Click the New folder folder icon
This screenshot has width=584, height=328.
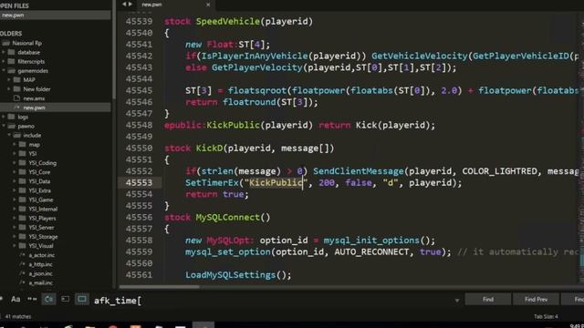[16, 89]
